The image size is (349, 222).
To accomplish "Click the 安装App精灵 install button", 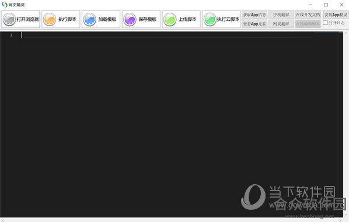I will (x=336, y=15).
